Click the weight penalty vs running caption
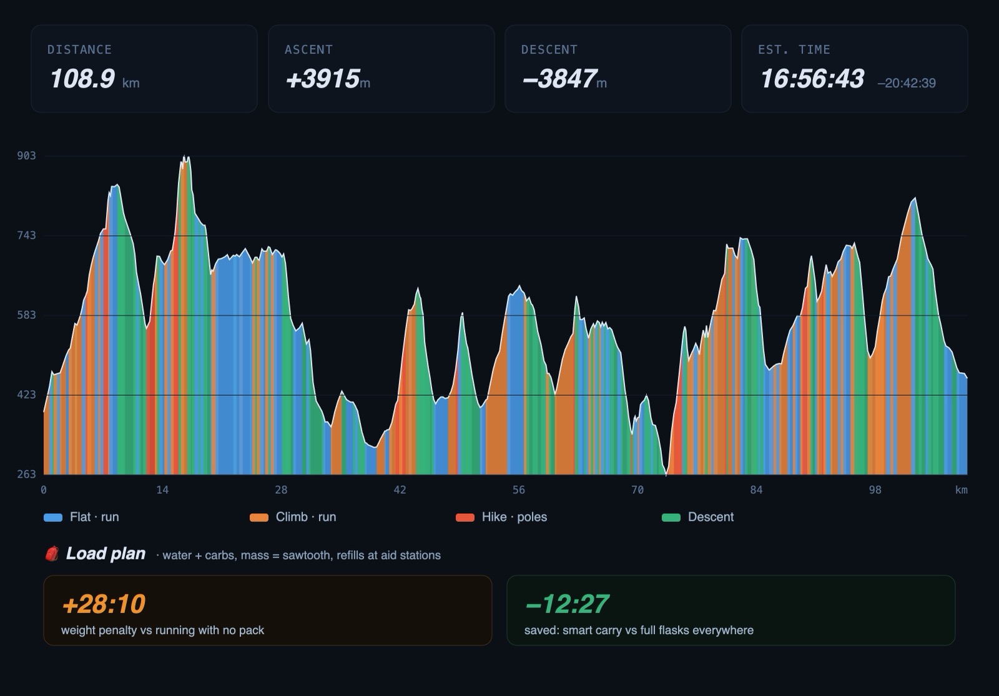The image size is (999, 696). 162,630
